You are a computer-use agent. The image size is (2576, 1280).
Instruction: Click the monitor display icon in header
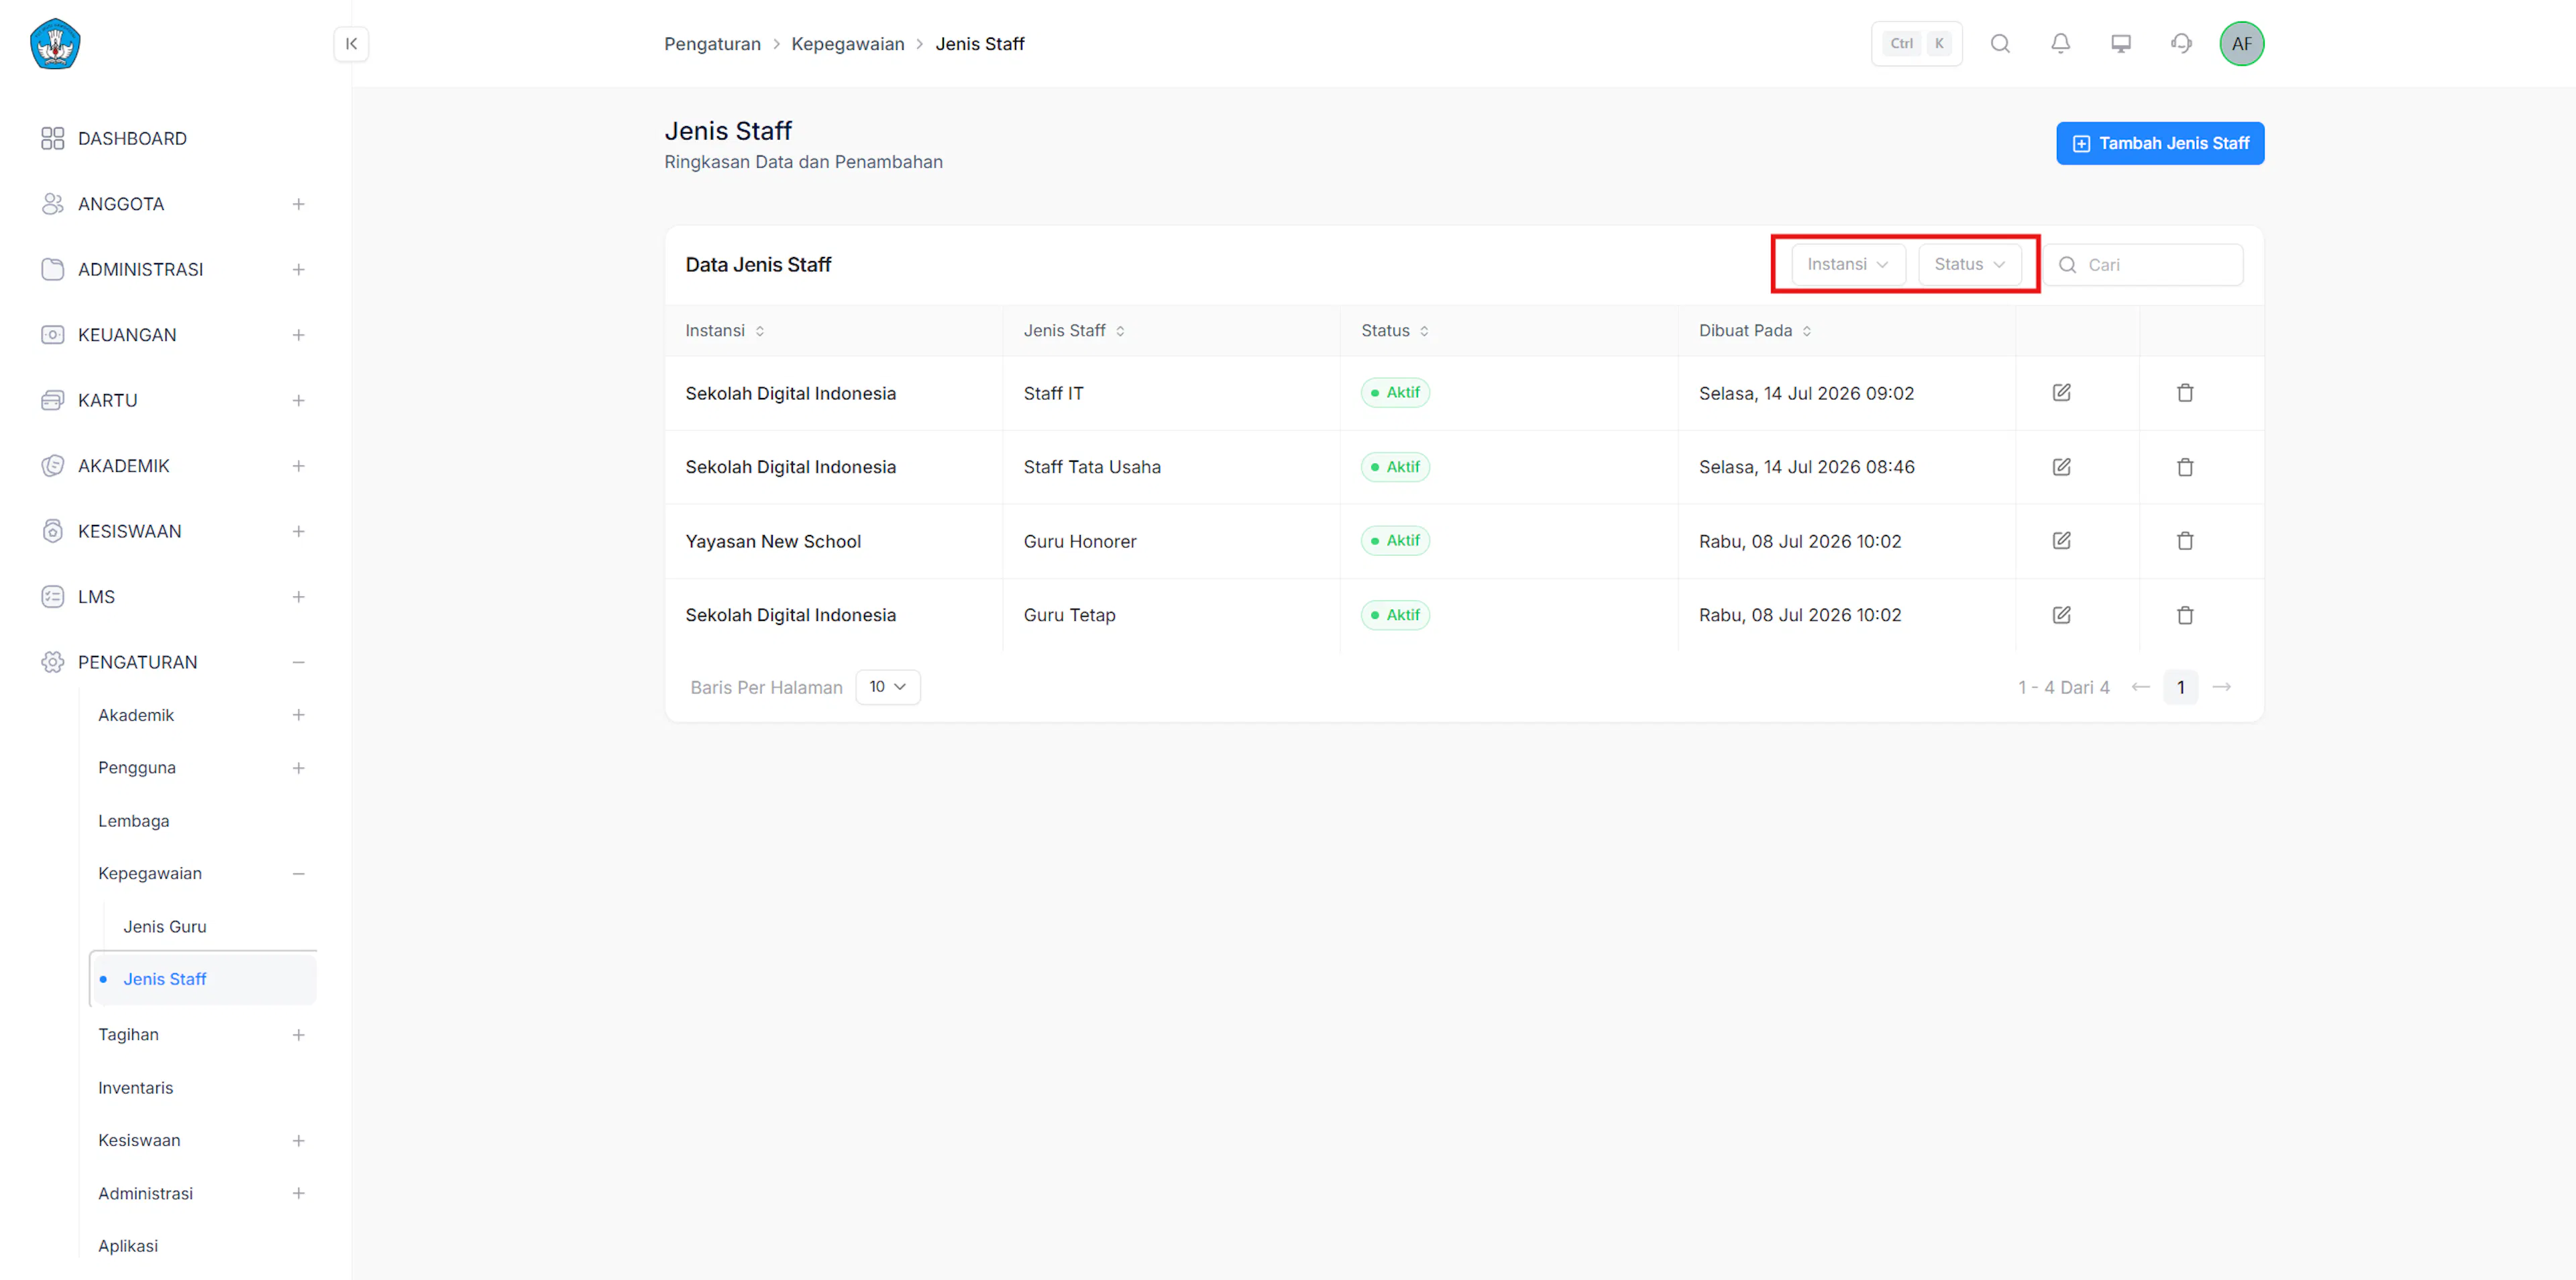click(x=2121, y=43)
